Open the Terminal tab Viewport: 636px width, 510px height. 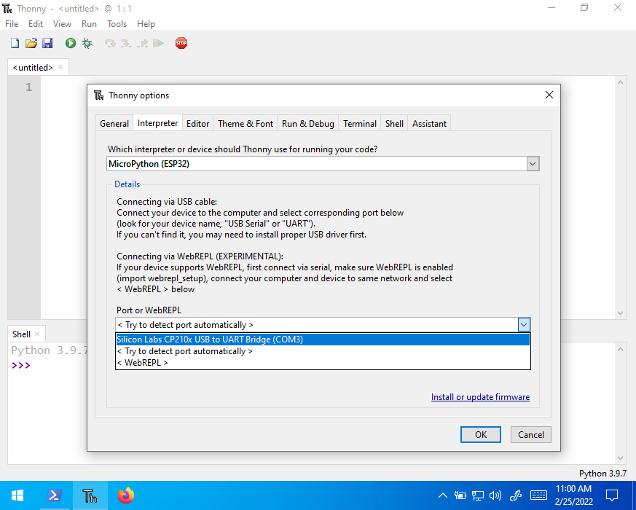point(360,124)
